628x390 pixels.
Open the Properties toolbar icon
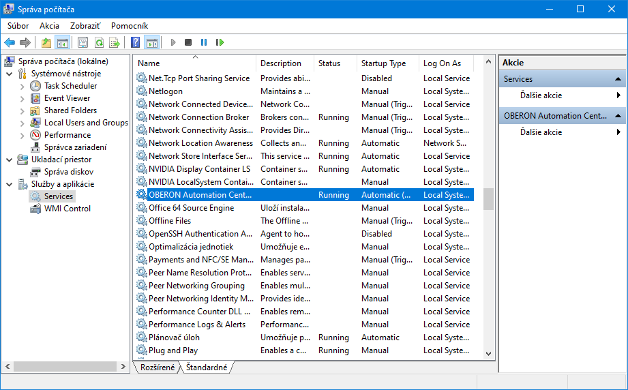point(83,42)
